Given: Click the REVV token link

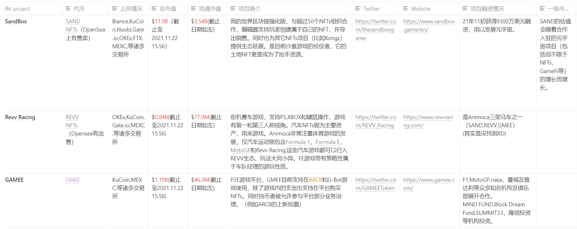Looking at the screenshot, I should [x=72, y=117].
